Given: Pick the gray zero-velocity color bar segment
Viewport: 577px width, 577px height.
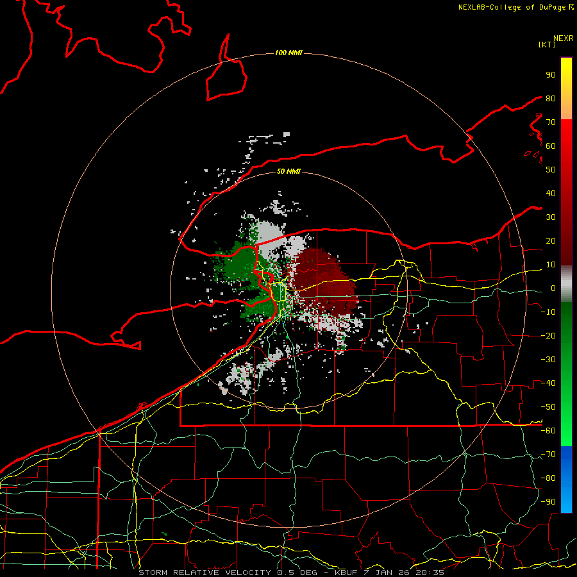Looking at the screenshot, I should pyautogui.click(x=566, y=283).
